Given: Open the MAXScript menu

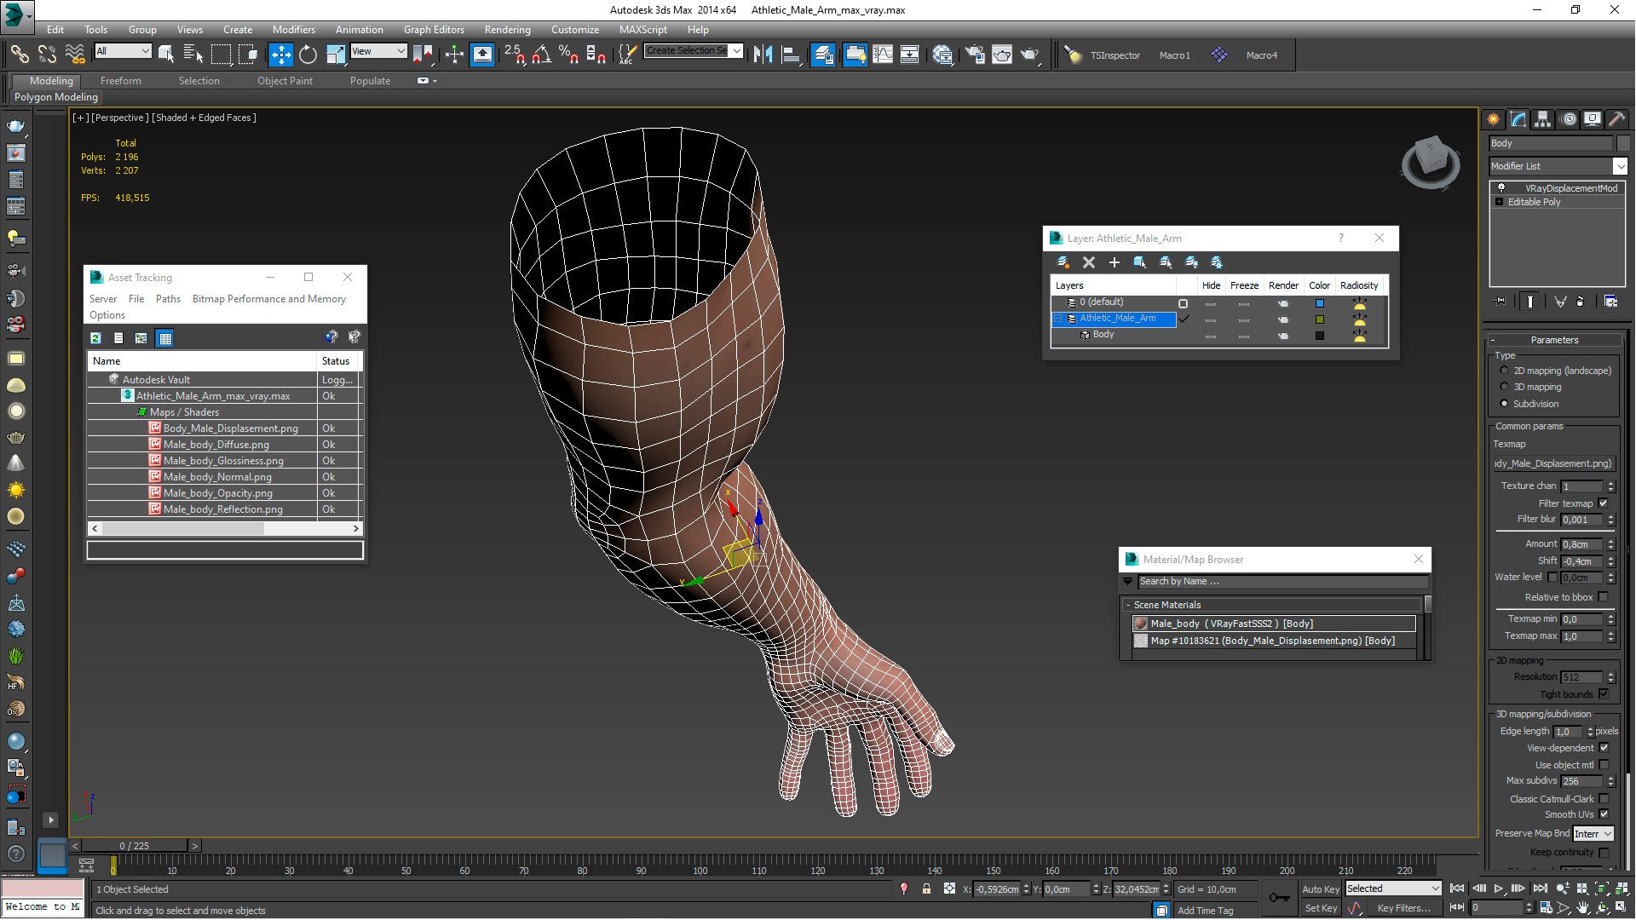Looking at the screenshot, I should (642, 29).
